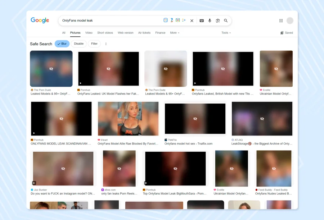Open search by image camera icon
Image resolution: width=324 pixels, height=220 pixels.
tap(218, 21)
